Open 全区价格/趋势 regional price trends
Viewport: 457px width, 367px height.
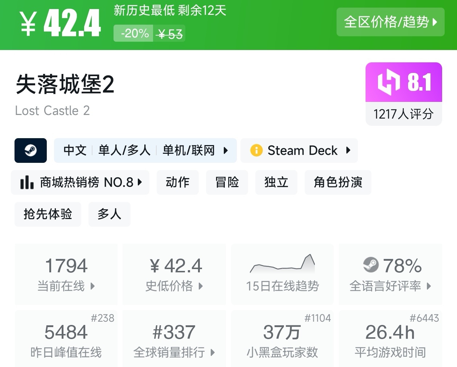[x=391, y=22]
